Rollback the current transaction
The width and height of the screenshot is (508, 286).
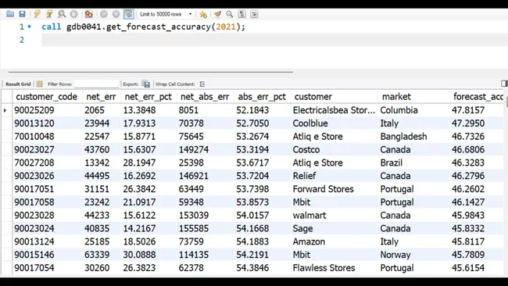coord(116,14)
